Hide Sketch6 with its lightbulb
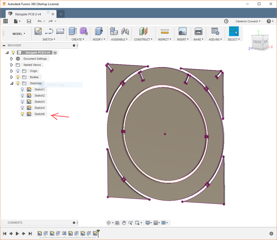This screenshot has width=277, height=240. 22,114
